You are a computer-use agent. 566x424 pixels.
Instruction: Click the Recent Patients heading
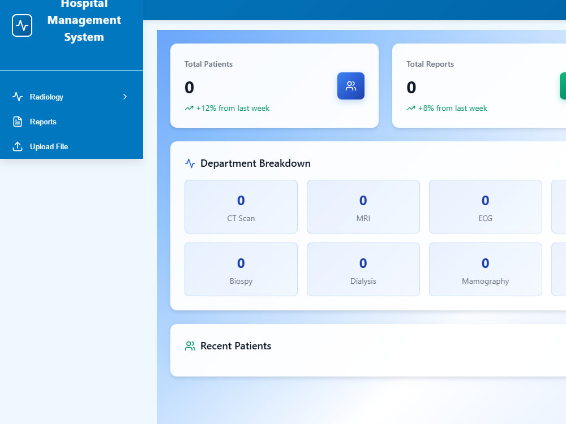pos(235,346)
